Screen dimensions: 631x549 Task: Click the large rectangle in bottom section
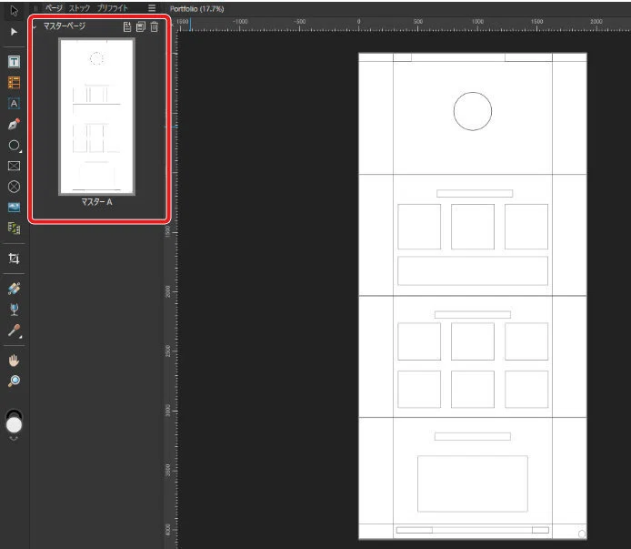click(473, 483)
